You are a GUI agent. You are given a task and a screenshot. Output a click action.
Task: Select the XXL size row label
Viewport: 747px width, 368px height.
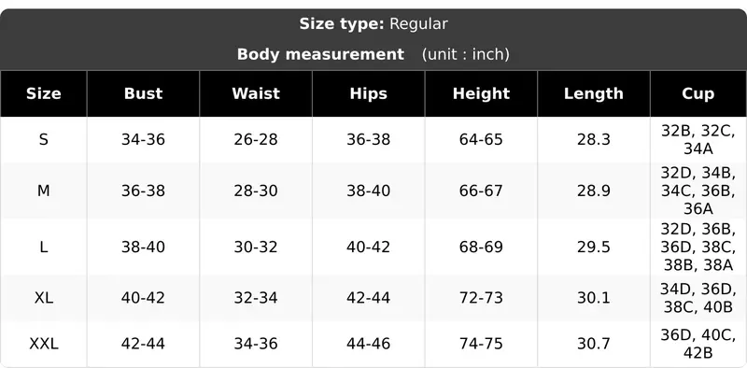click(x=43, y=344)
